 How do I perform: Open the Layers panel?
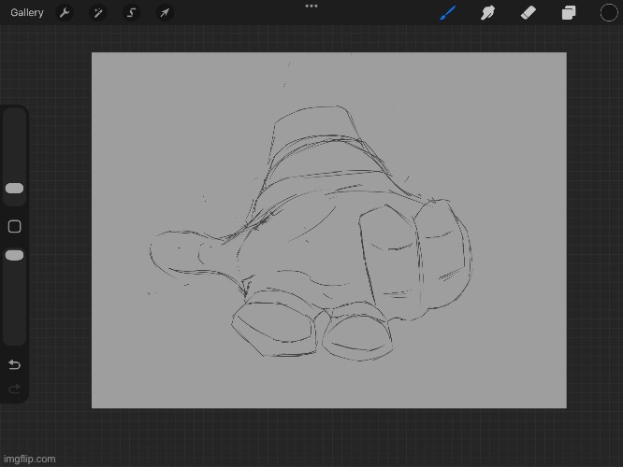(568, 13)
